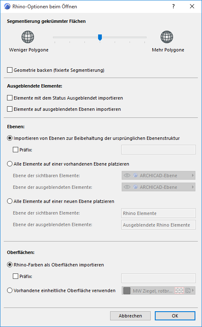Check Elemente auf ausgeblendeten Ebenen importieren
This screenshot has height=327, width=202.
[10, 109]
